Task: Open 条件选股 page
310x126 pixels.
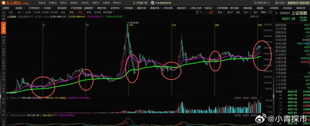Action: [x=234, y=8]
